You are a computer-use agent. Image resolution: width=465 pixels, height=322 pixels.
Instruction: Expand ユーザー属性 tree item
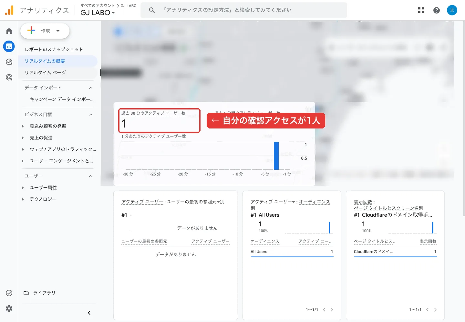23,188
